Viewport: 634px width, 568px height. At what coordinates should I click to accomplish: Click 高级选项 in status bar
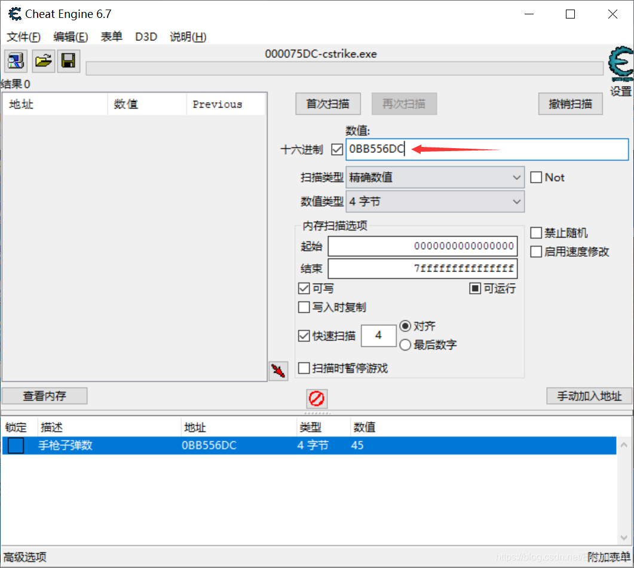click(24, 557)
